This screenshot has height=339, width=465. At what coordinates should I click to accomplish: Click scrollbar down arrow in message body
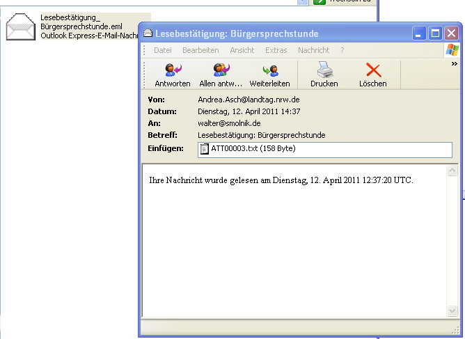(452, 310)
